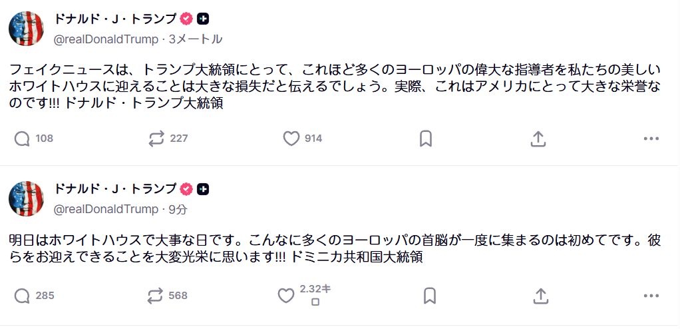
Task: Click @realDonaldTrump handle on second post
Action: 106,209
